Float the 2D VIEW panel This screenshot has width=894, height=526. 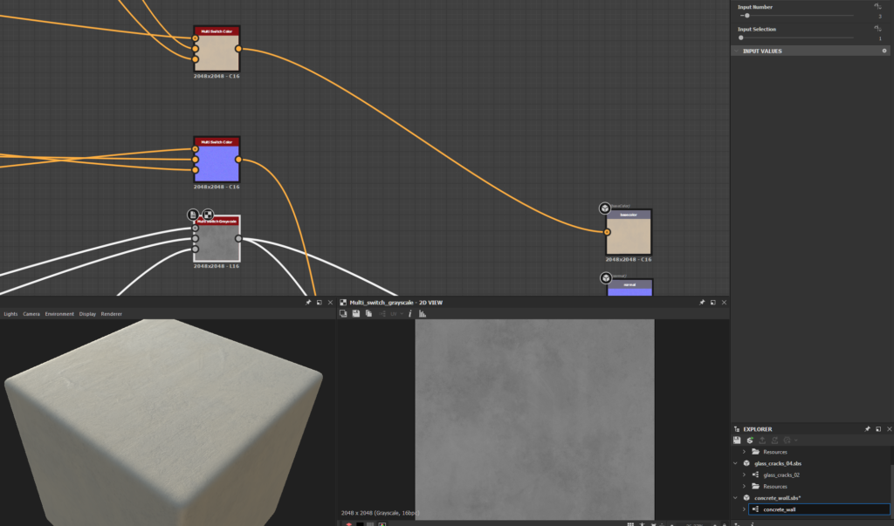point(712,303)
